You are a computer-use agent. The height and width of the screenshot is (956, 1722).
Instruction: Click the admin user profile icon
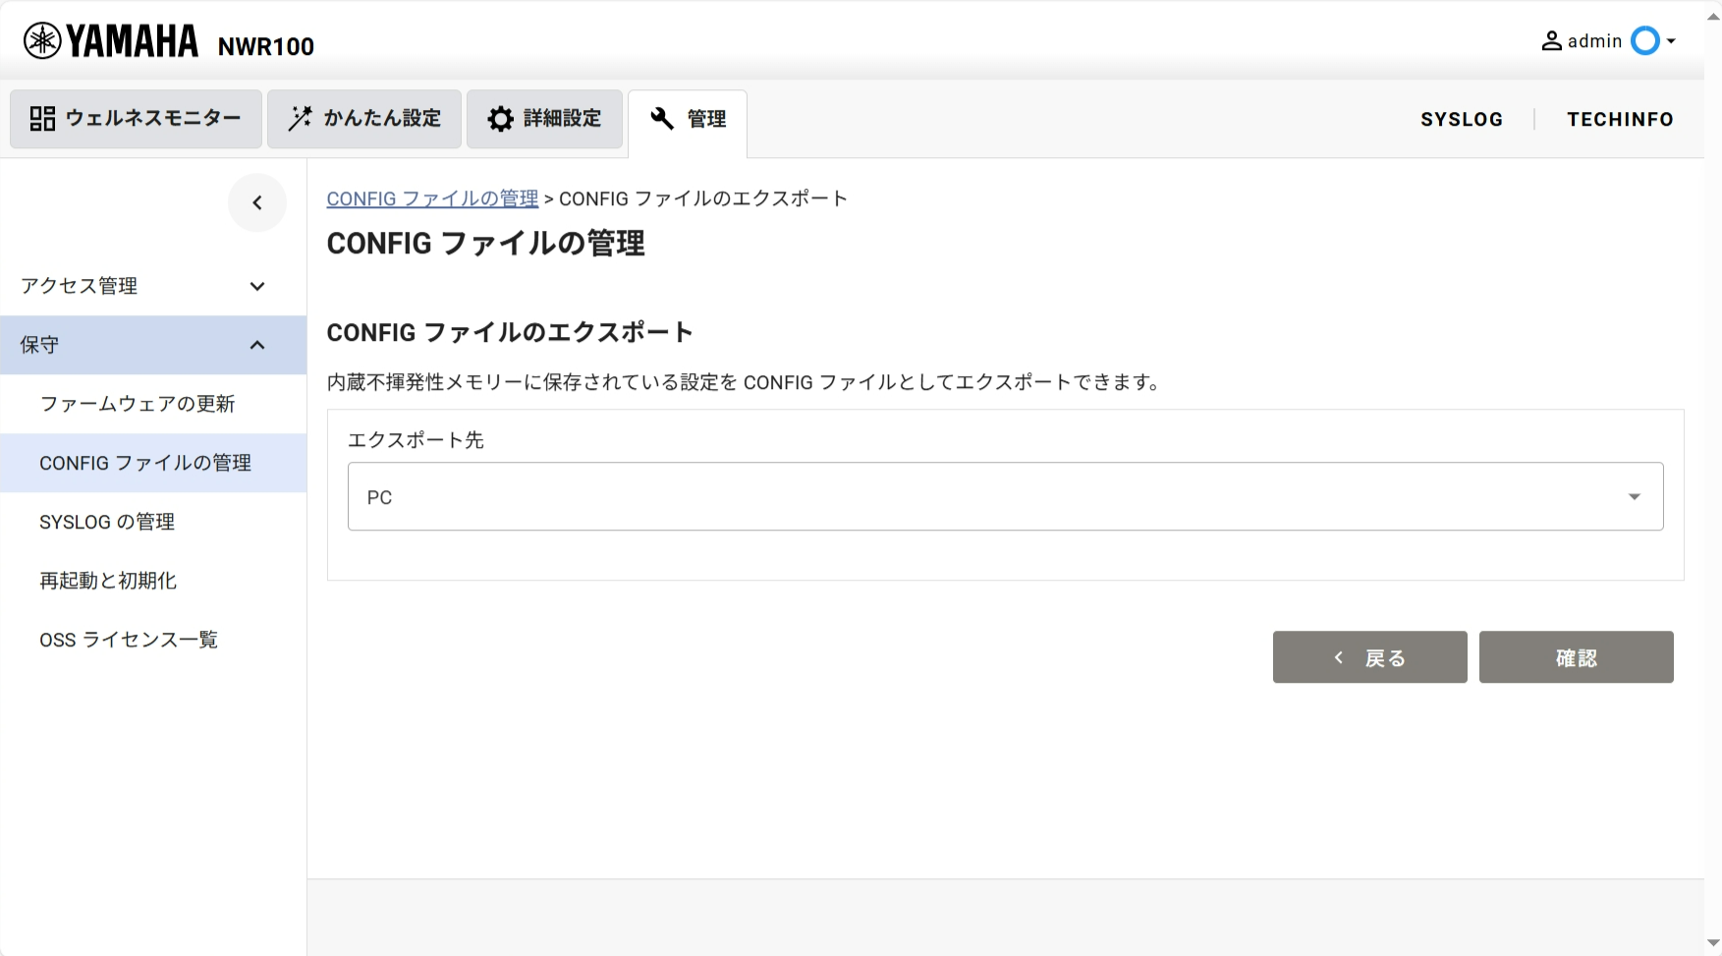[x=1551, y=41]
